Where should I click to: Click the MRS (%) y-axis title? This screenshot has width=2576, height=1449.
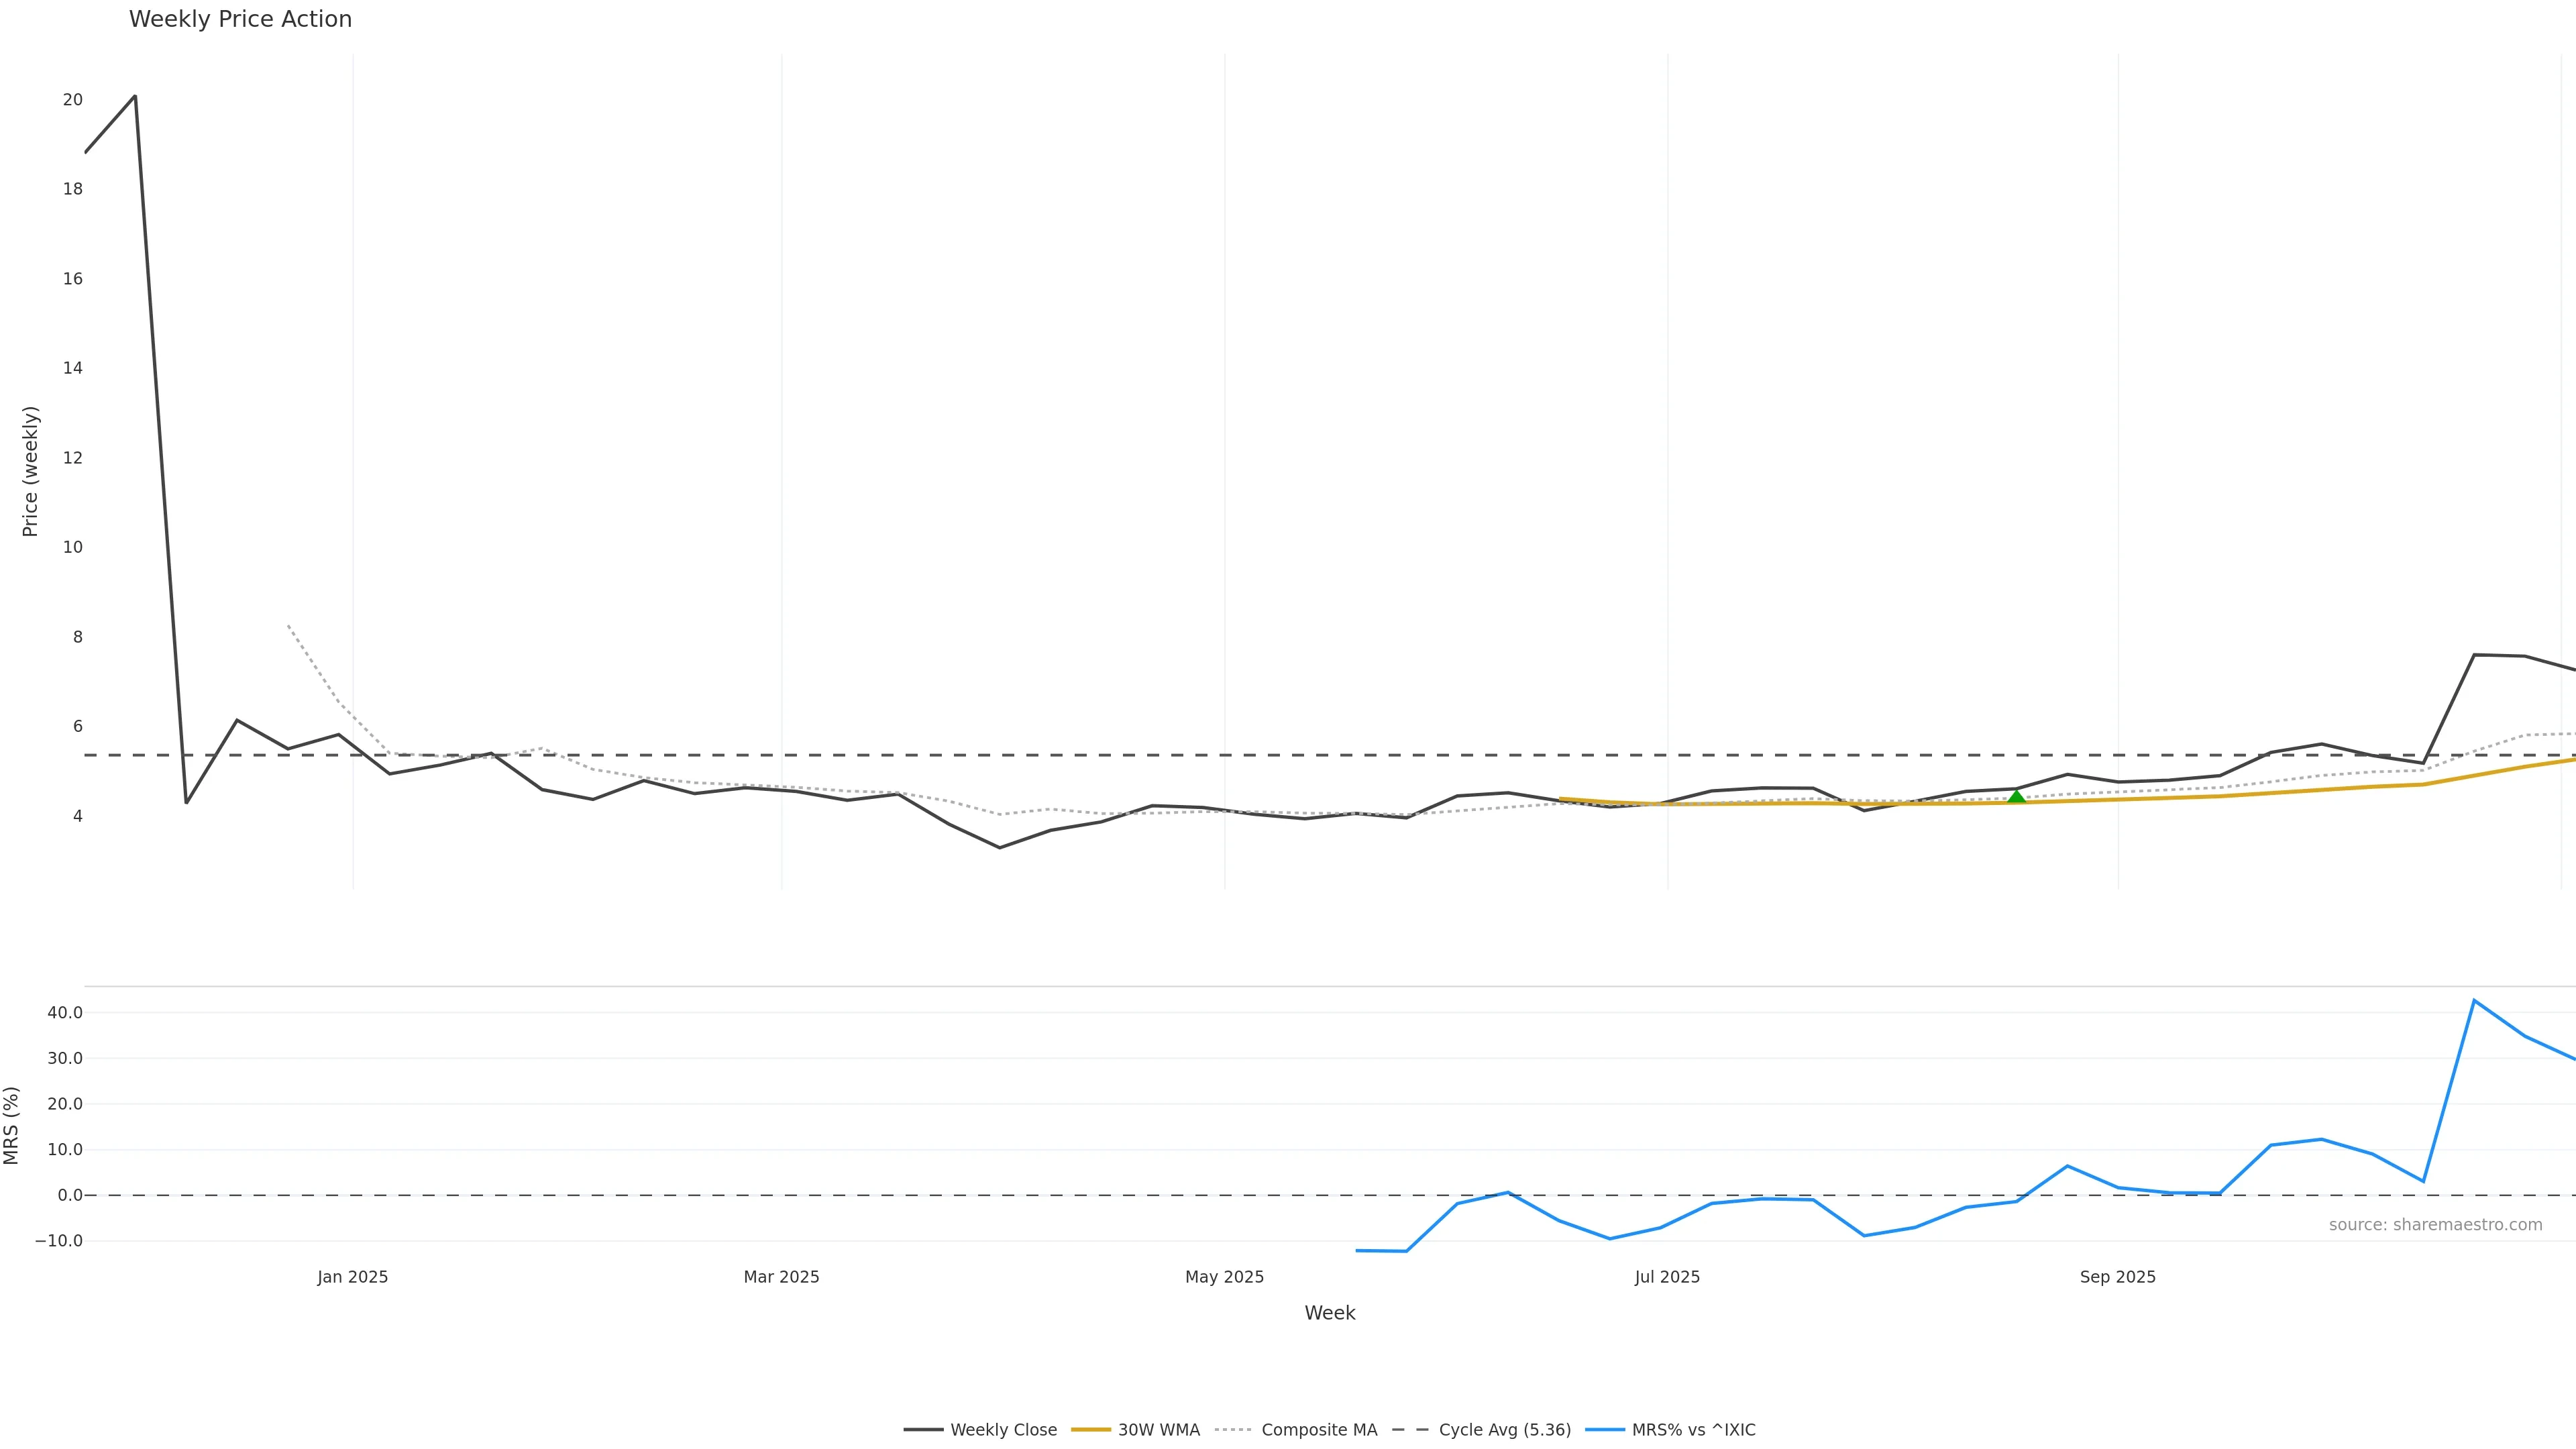12,1125
